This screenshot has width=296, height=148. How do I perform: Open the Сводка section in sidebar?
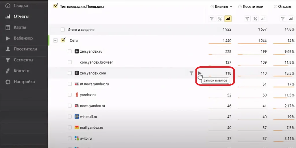21,5
